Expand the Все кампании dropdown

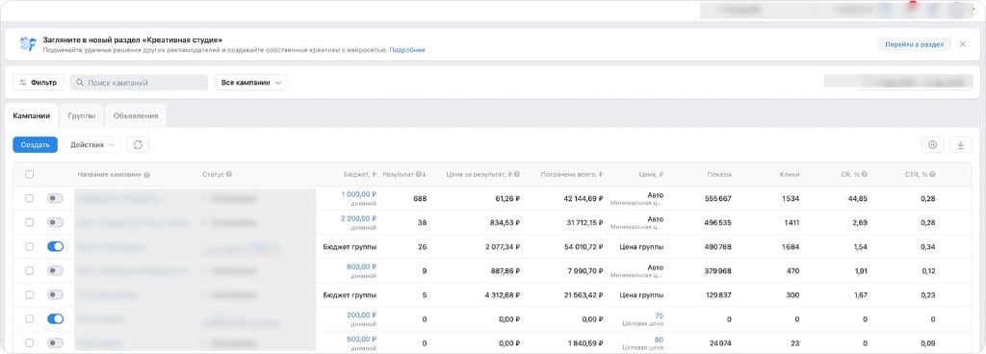coord(251,83)
